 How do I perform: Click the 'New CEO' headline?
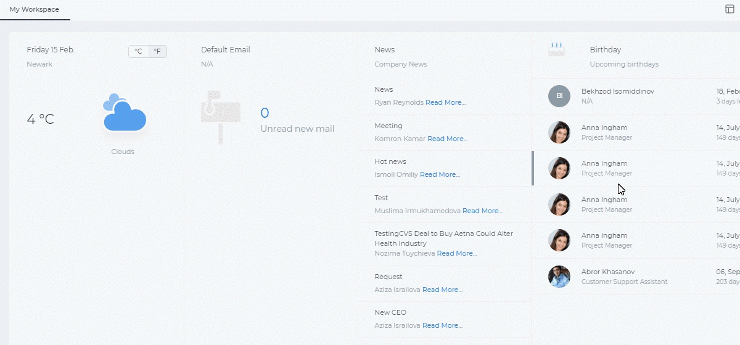[390, 312]
